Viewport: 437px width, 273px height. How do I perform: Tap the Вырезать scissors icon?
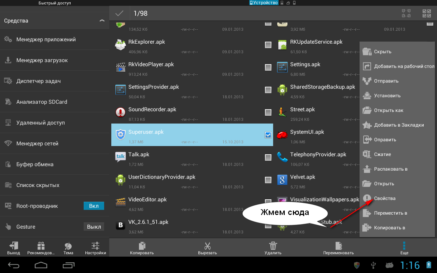coord(207,246)
